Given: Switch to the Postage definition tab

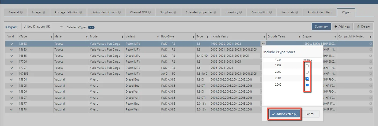Looking at the screenshot, I should pos(68,12).
